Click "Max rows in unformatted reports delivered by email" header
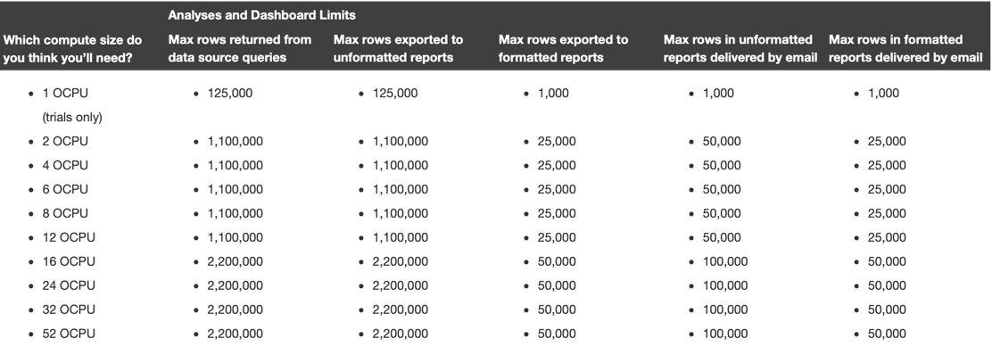Screen dimensions: 992x355 pyautogui.click(x=740, y=49)
